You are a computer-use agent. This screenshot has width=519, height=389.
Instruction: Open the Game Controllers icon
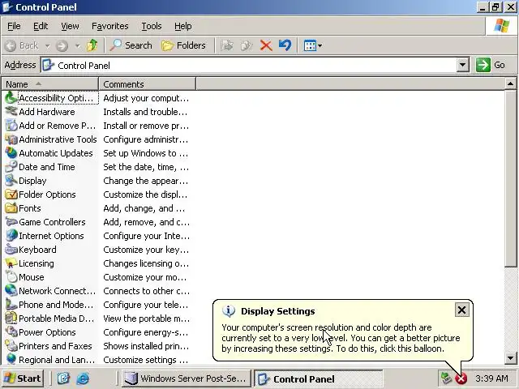[x=11, y=222]
